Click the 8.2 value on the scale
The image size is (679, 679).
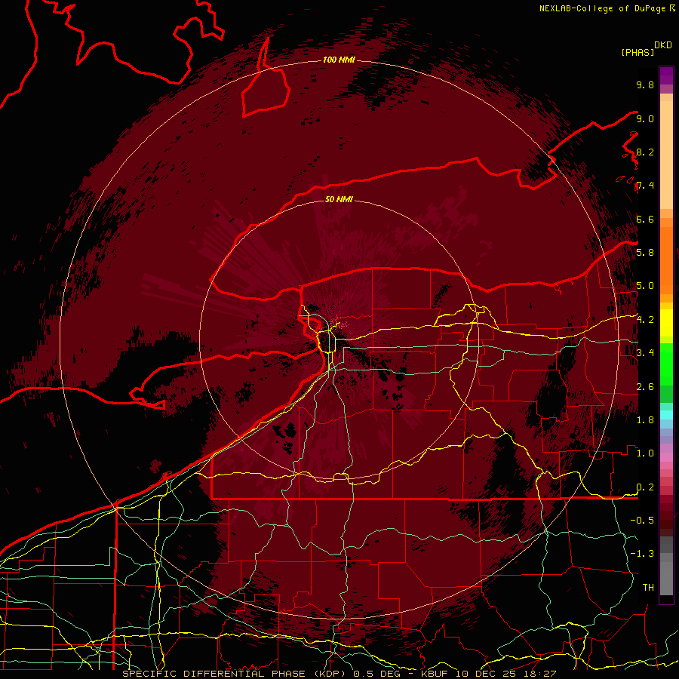pyautogui.click(x=645, y=152)
